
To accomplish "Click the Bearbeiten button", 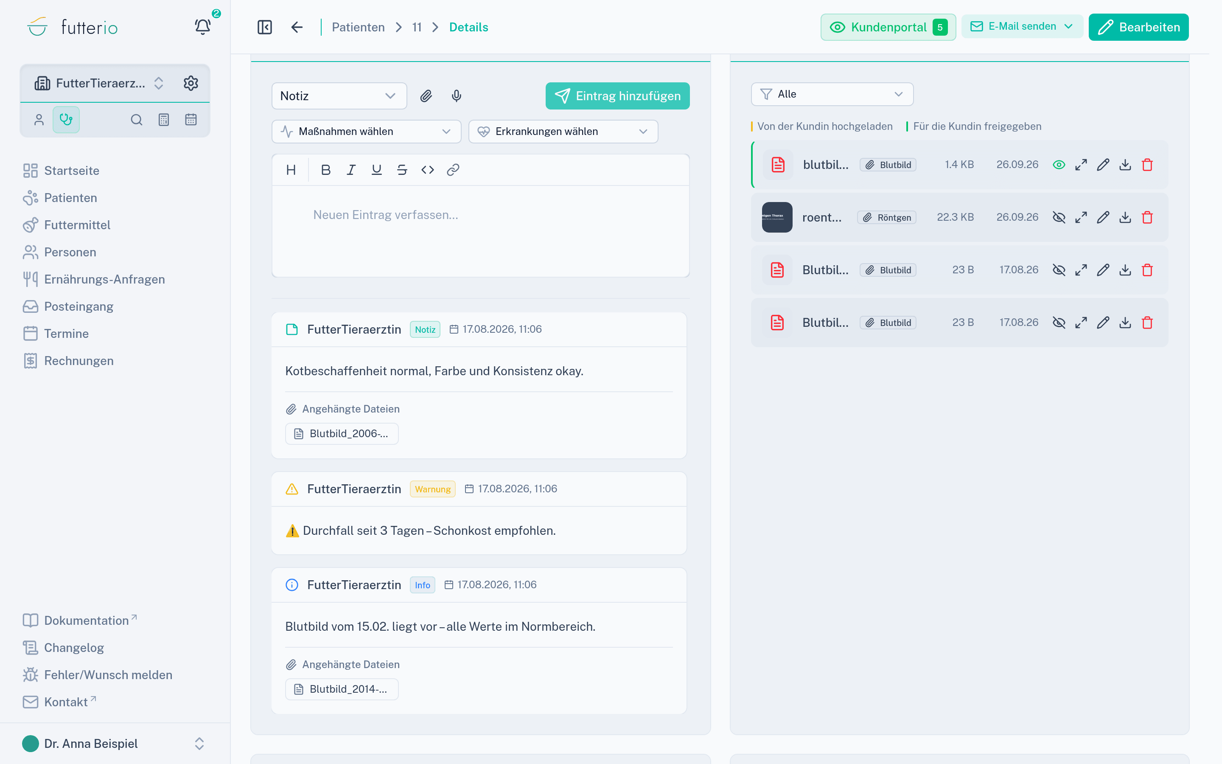I will [x=1138, y=27].
